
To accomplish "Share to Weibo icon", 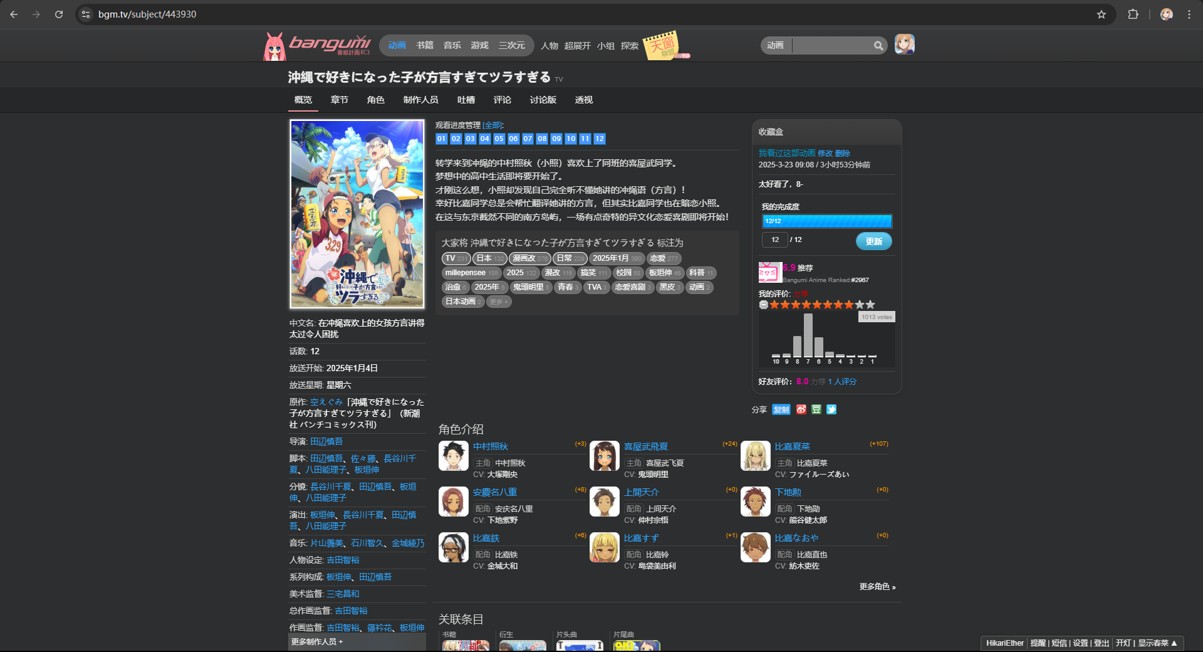I will [x=801, y=409].
